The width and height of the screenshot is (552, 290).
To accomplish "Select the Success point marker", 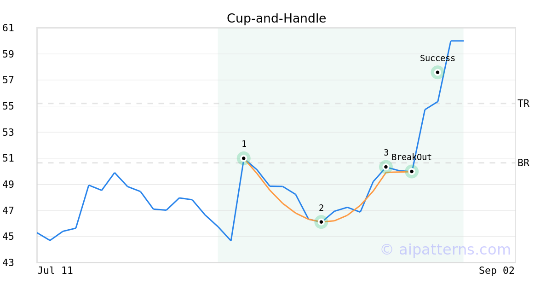I will [437, 72].
